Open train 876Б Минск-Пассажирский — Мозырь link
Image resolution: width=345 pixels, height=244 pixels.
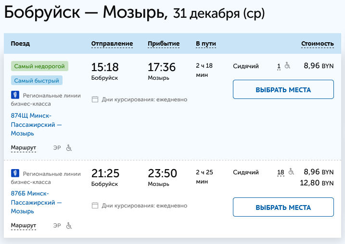tap(37, 202)
